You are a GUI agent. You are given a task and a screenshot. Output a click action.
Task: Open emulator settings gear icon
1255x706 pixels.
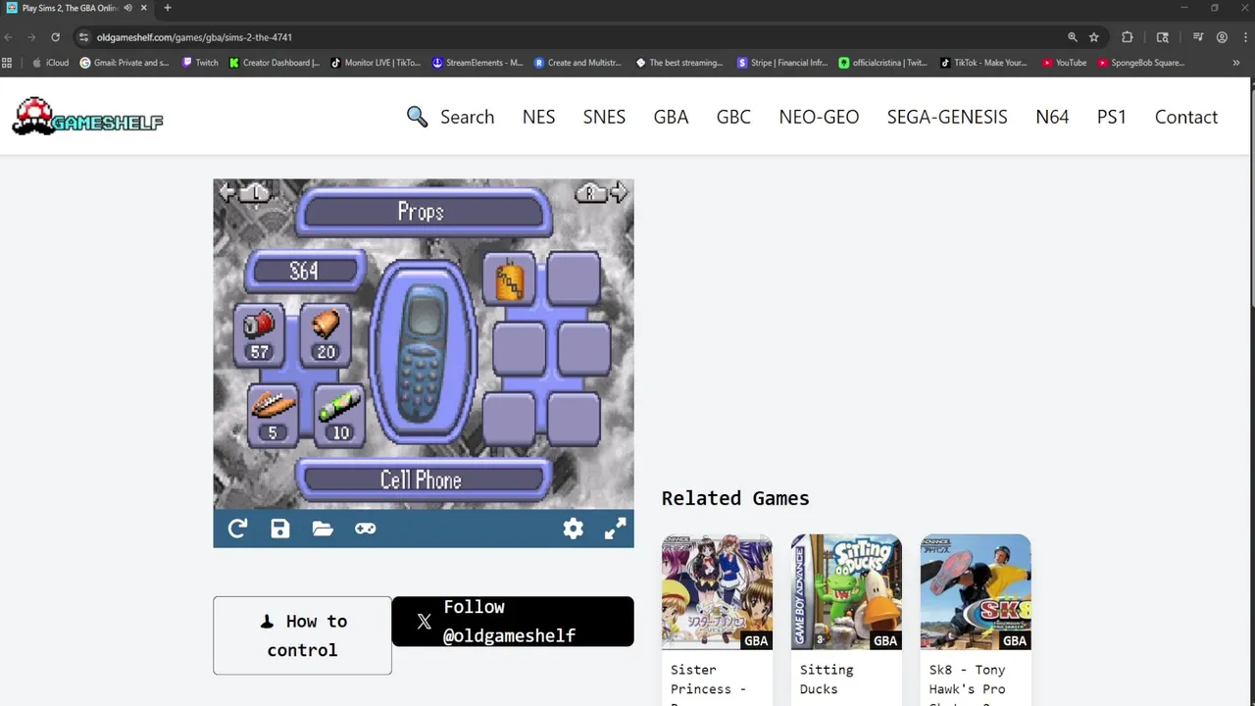(574, 529)
